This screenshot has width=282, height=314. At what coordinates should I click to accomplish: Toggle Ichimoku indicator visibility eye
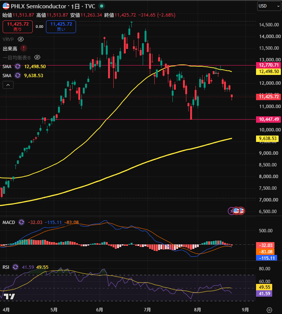coord(37,58)
